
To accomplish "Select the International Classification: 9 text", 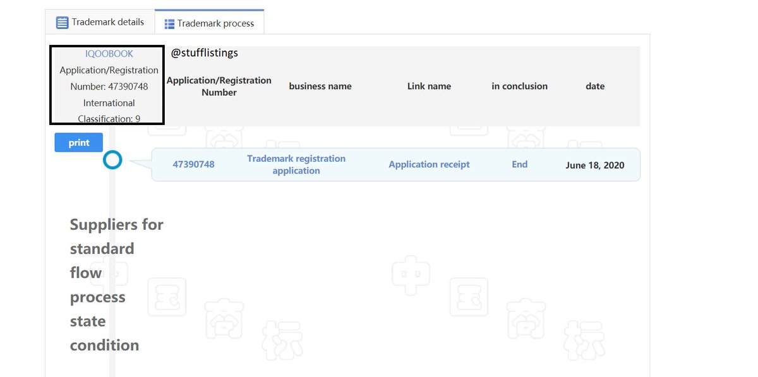I will coord(109,111).
